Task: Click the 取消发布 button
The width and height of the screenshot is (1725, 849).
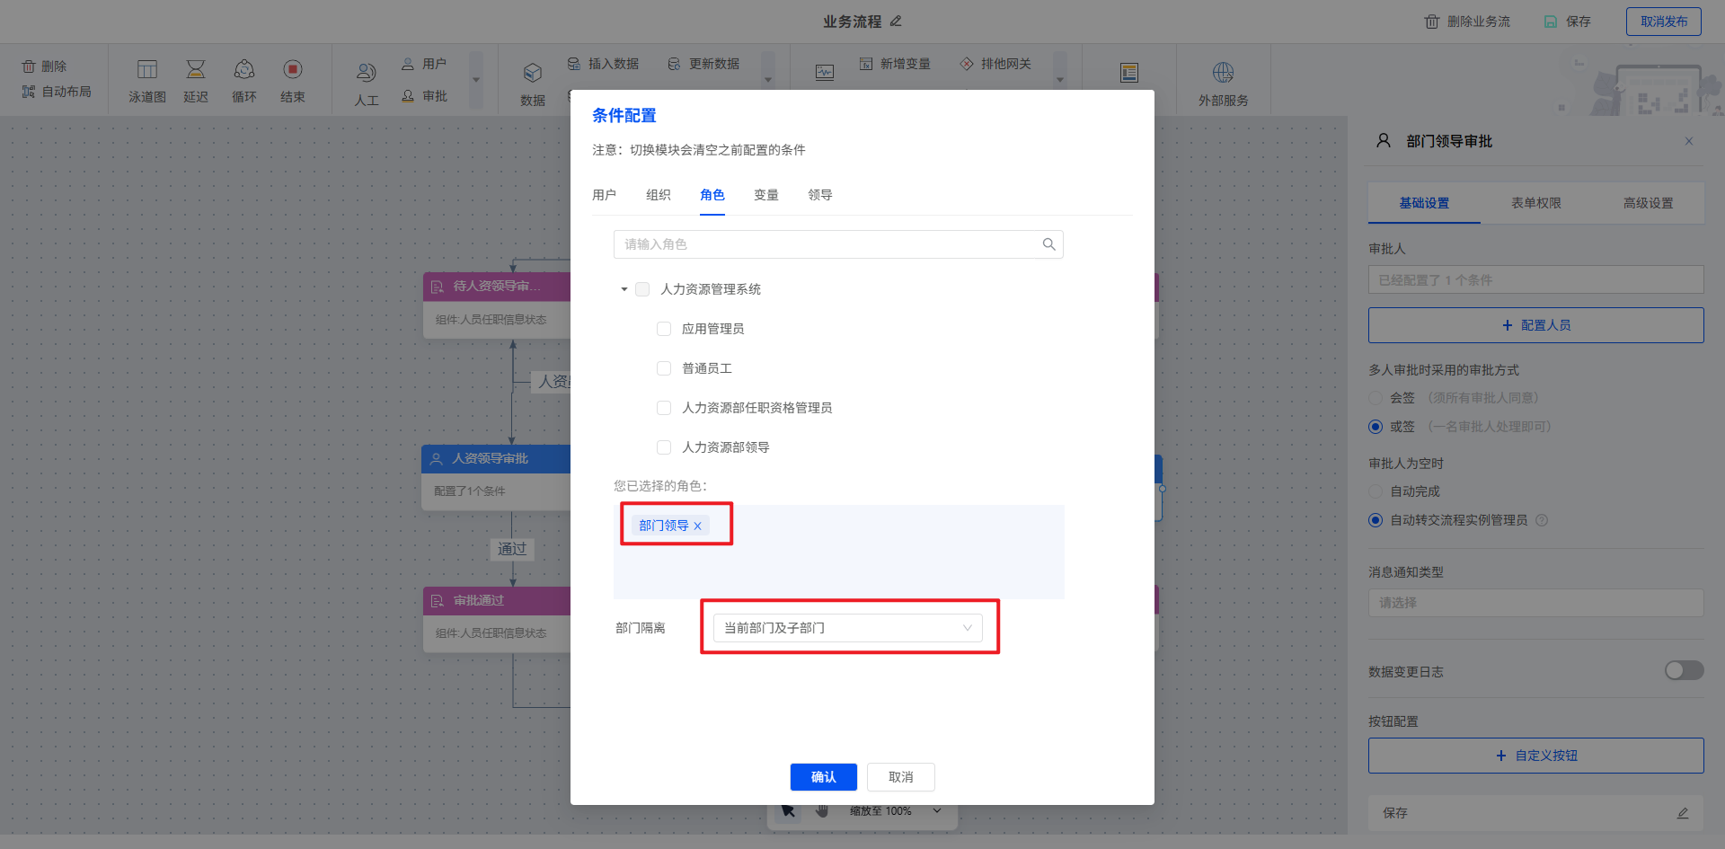Action: click(1663, 22)
